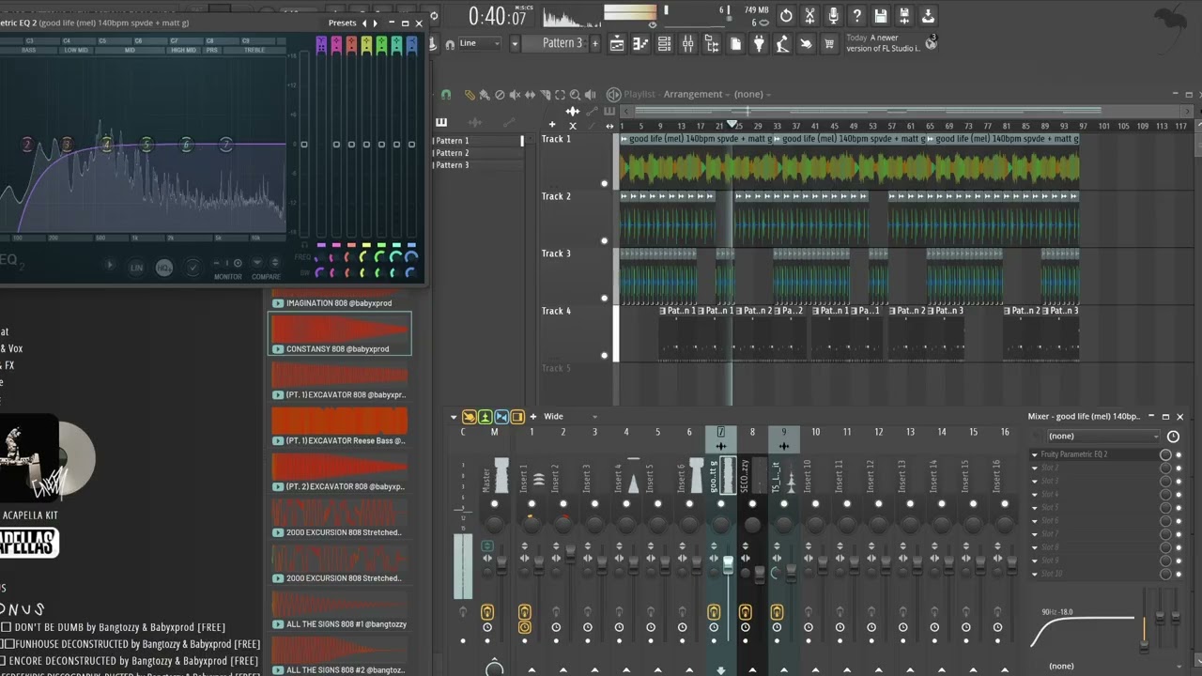Click the microphone recording icon
This screenshot has height=676, width=1202.
click(833, 16)
